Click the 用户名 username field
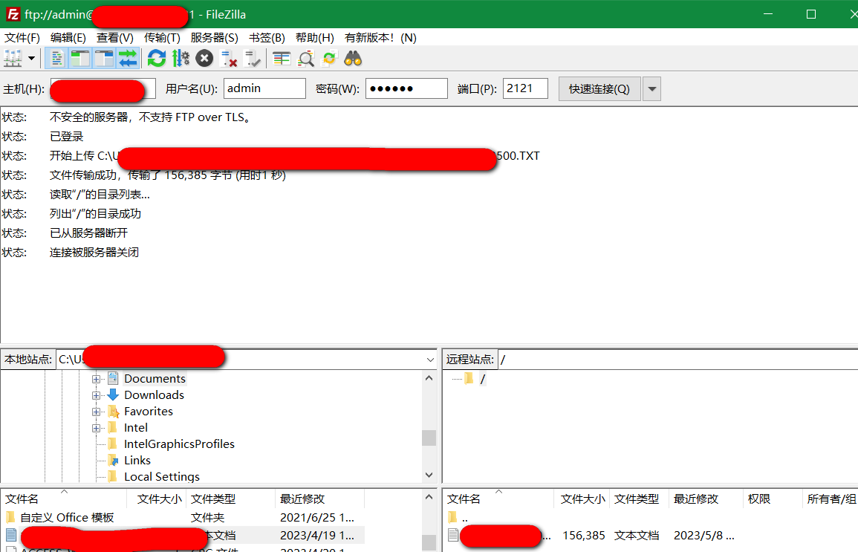The height and width of the screenshot is (552, 858). click(x=264, y=88)
